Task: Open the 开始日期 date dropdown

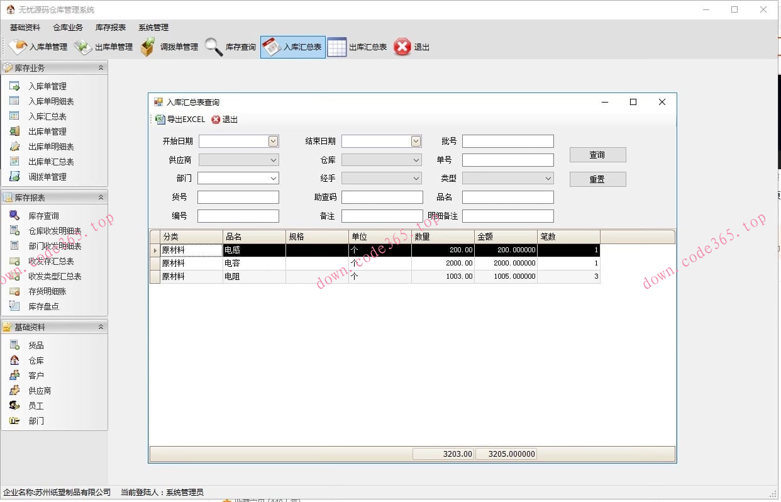Action: tap(273, 142)
